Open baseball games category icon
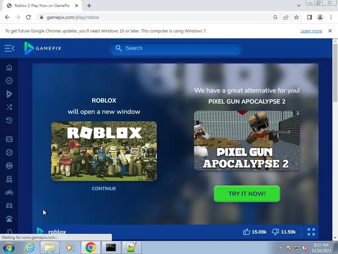This screenshot has height=254, width=338. click(9, 152)
